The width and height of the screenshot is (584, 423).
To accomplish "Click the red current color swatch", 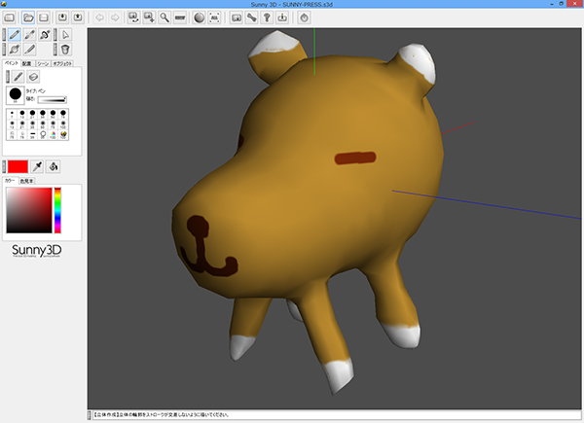I will pyautogui.click(x=17, y=166).
